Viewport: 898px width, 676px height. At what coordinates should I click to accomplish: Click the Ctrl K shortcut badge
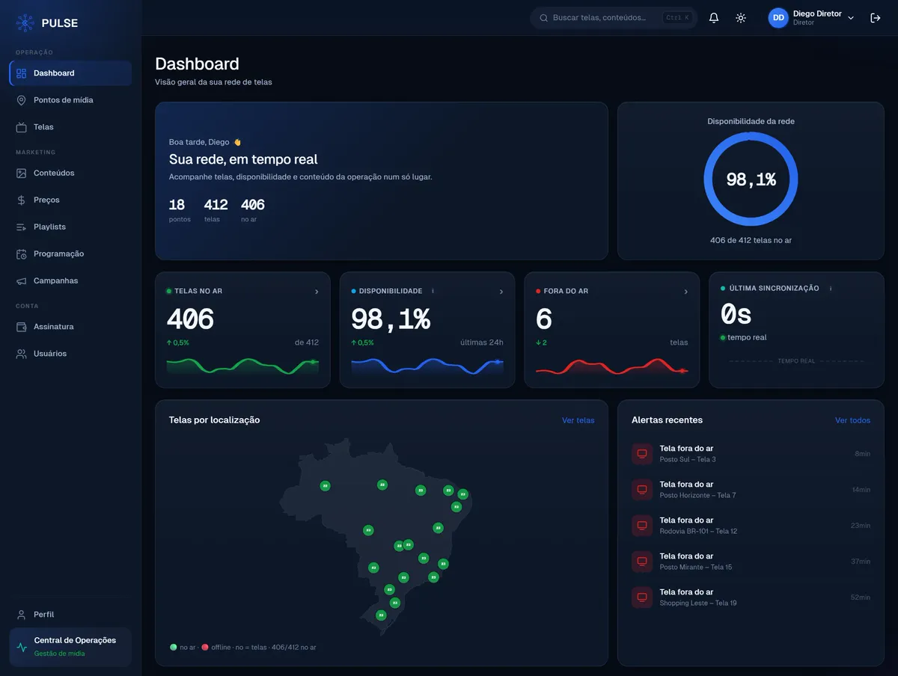677,18
